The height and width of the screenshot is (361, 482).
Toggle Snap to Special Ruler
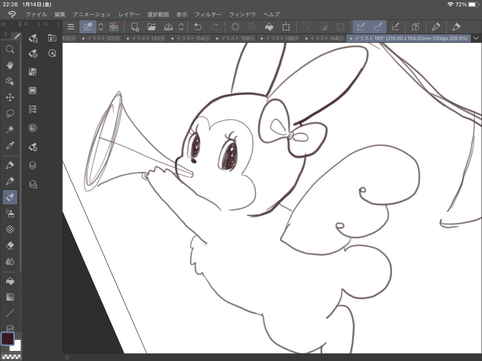(378, 27)
